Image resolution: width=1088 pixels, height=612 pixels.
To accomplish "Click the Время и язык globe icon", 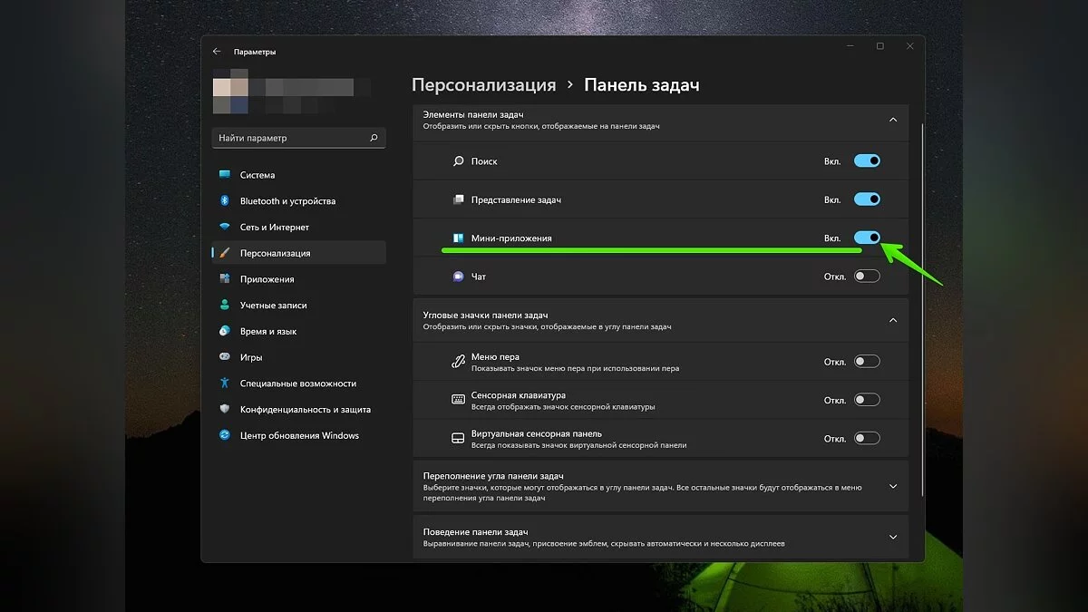I will [x=224, y=331].
